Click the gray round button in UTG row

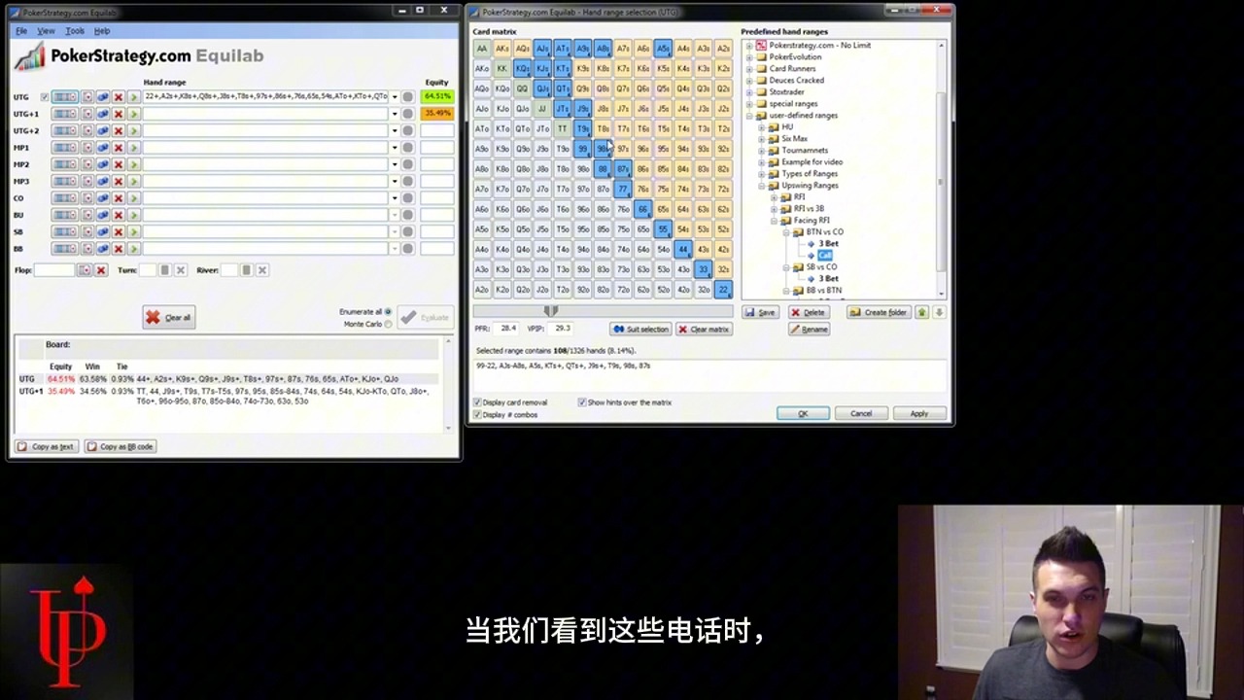pos(408,97)
